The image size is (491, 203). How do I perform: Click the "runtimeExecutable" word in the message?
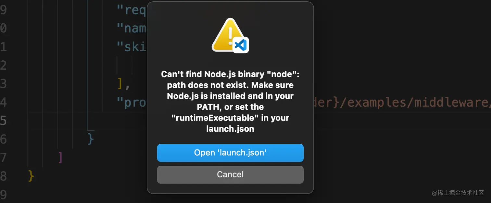click(215, 118)
